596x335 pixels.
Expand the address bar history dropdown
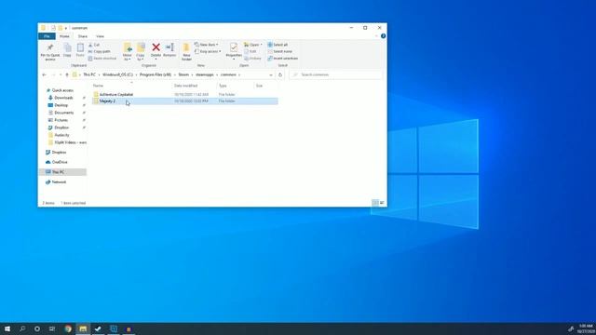(271, 74)
